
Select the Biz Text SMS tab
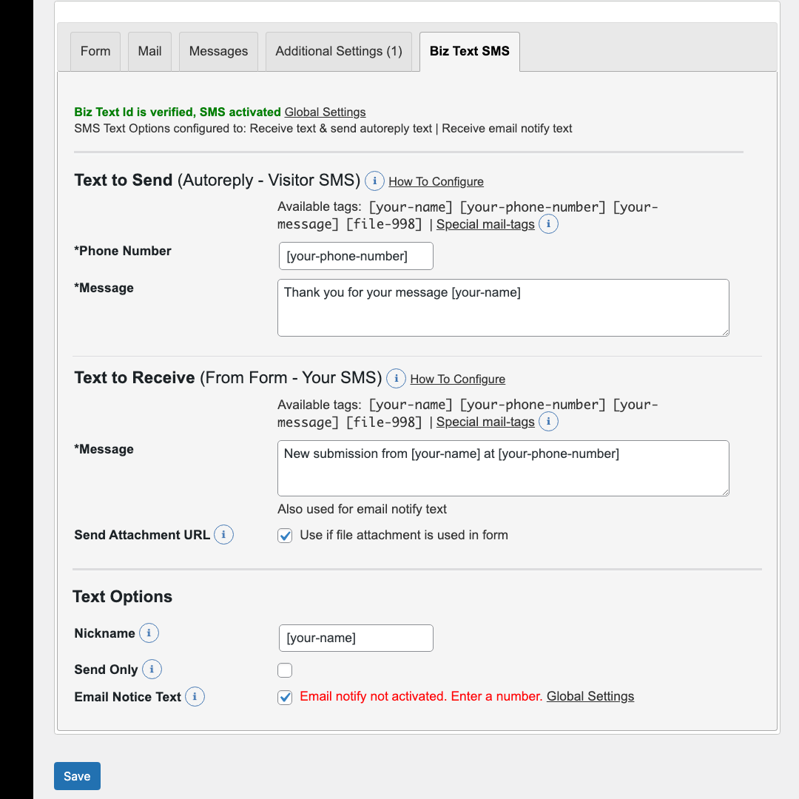click(470, 52)
